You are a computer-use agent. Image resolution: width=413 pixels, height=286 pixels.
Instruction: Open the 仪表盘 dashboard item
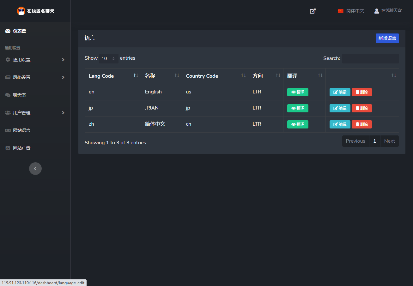[20, 31]
